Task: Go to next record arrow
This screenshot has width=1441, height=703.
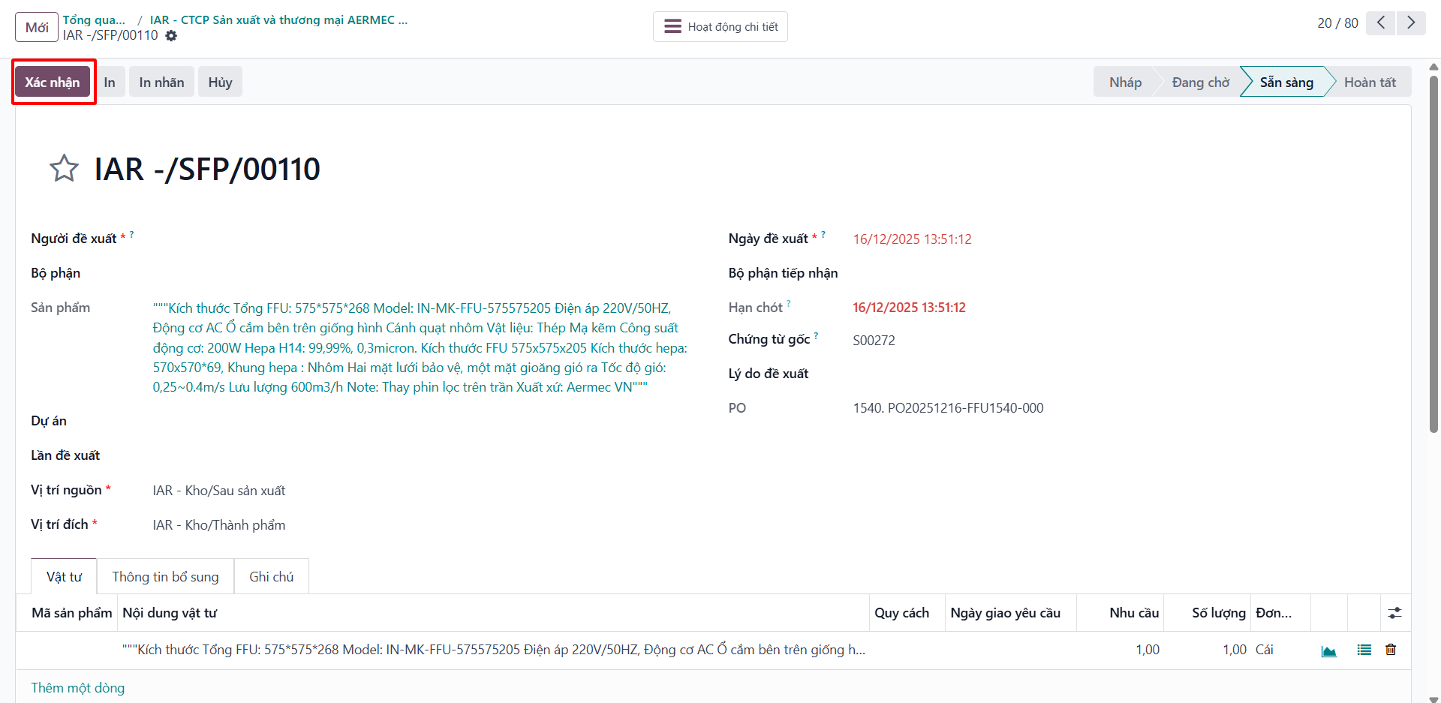Action: 1411,23
